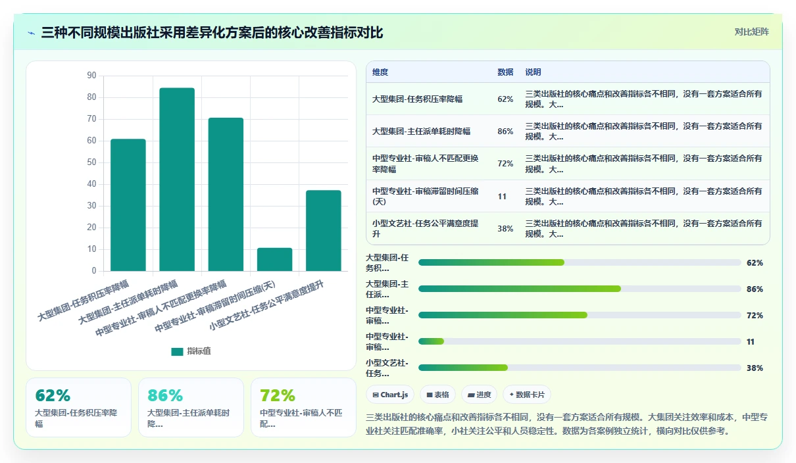This screenshot has width=796, height=463.
Task: Click the 说明 column header
Action: [x=533, y=72]
